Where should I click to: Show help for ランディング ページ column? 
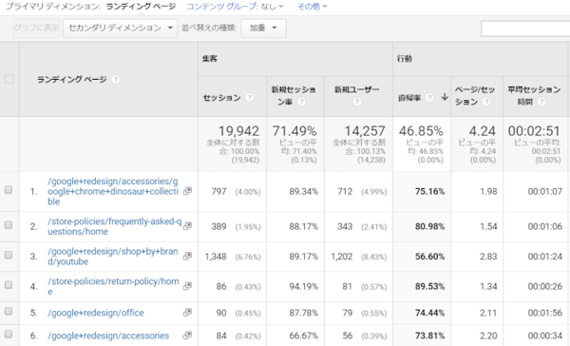116,79
